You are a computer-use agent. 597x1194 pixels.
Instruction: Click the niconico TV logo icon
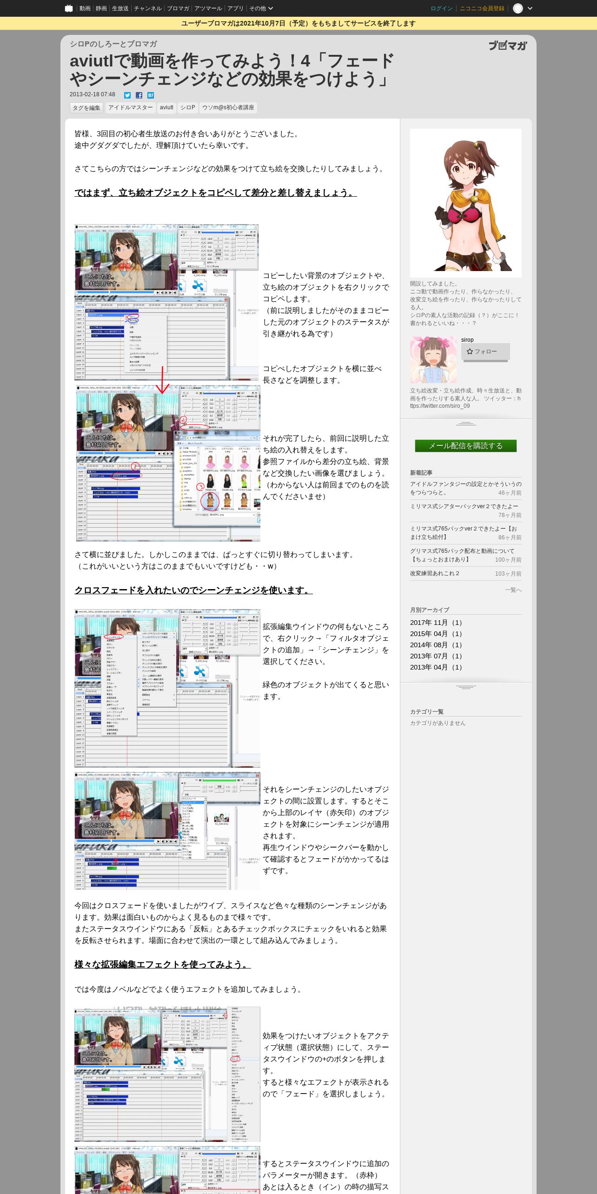click(x=69, y=8)
